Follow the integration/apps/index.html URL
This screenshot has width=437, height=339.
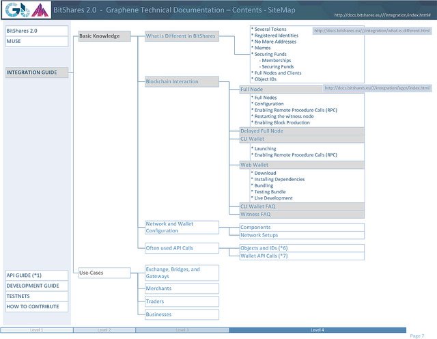point(378,88)
